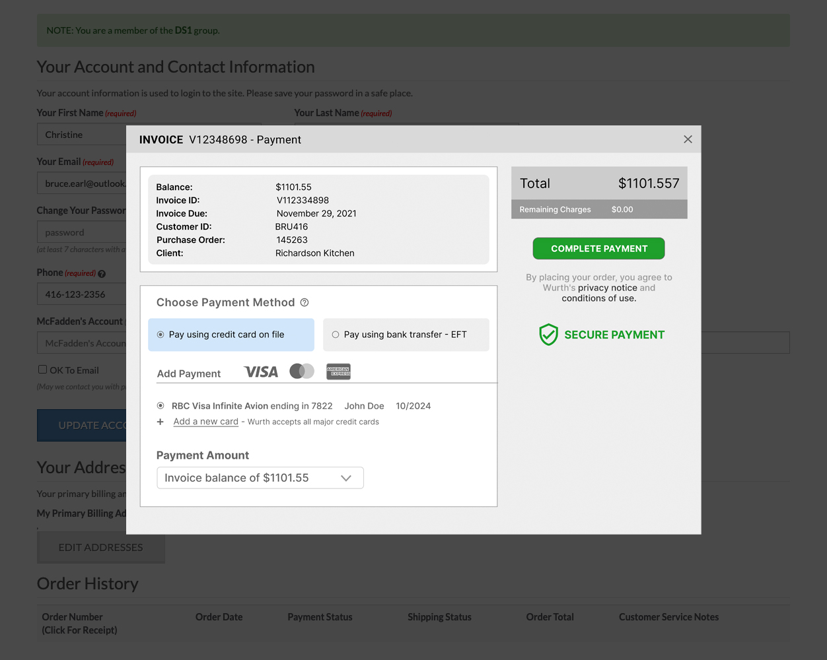Click the McFadden's Account input field

pos(82,343)
